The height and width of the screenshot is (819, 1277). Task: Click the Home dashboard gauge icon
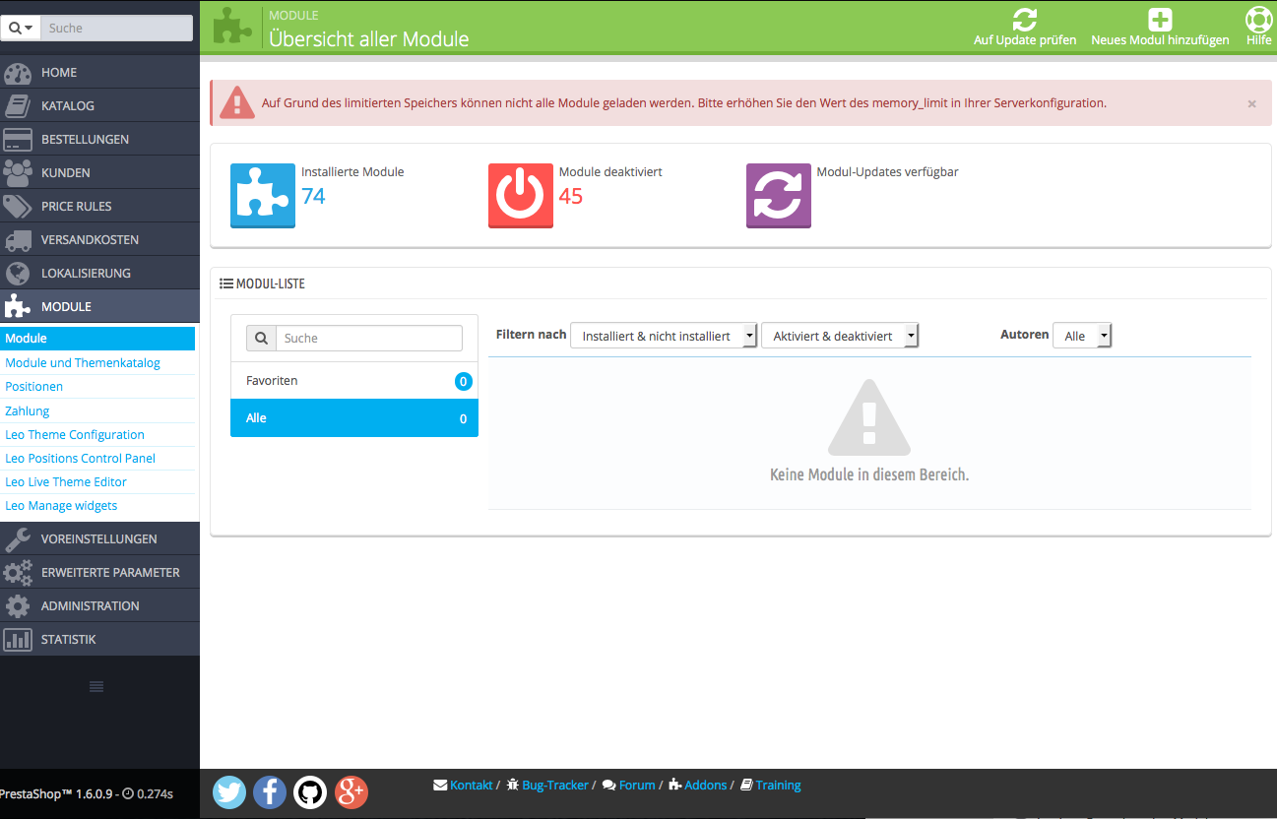18,73
